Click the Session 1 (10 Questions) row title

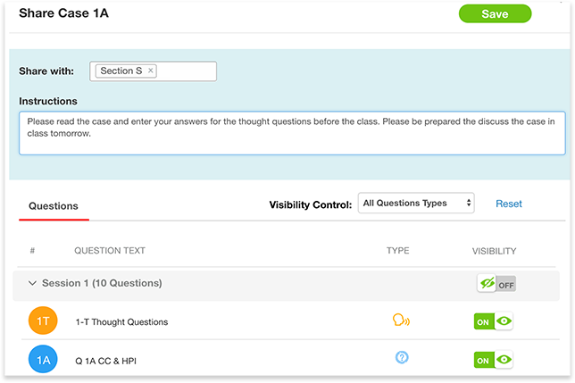pyautogui.click(x=102, y=283)
